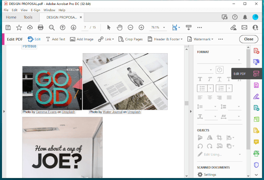This screenshot has width=264, height=180.
Task: Select the Crop image objects icon
Action: (x=219, y=137)
